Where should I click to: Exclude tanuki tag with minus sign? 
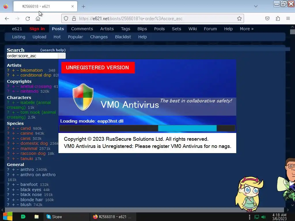[x=18, y=159]
